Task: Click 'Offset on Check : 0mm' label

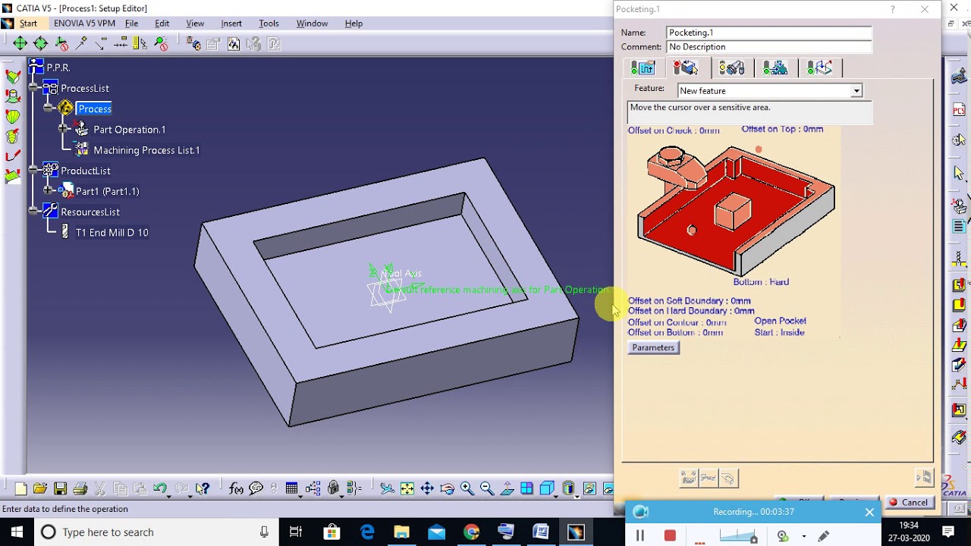Action: 674,130
